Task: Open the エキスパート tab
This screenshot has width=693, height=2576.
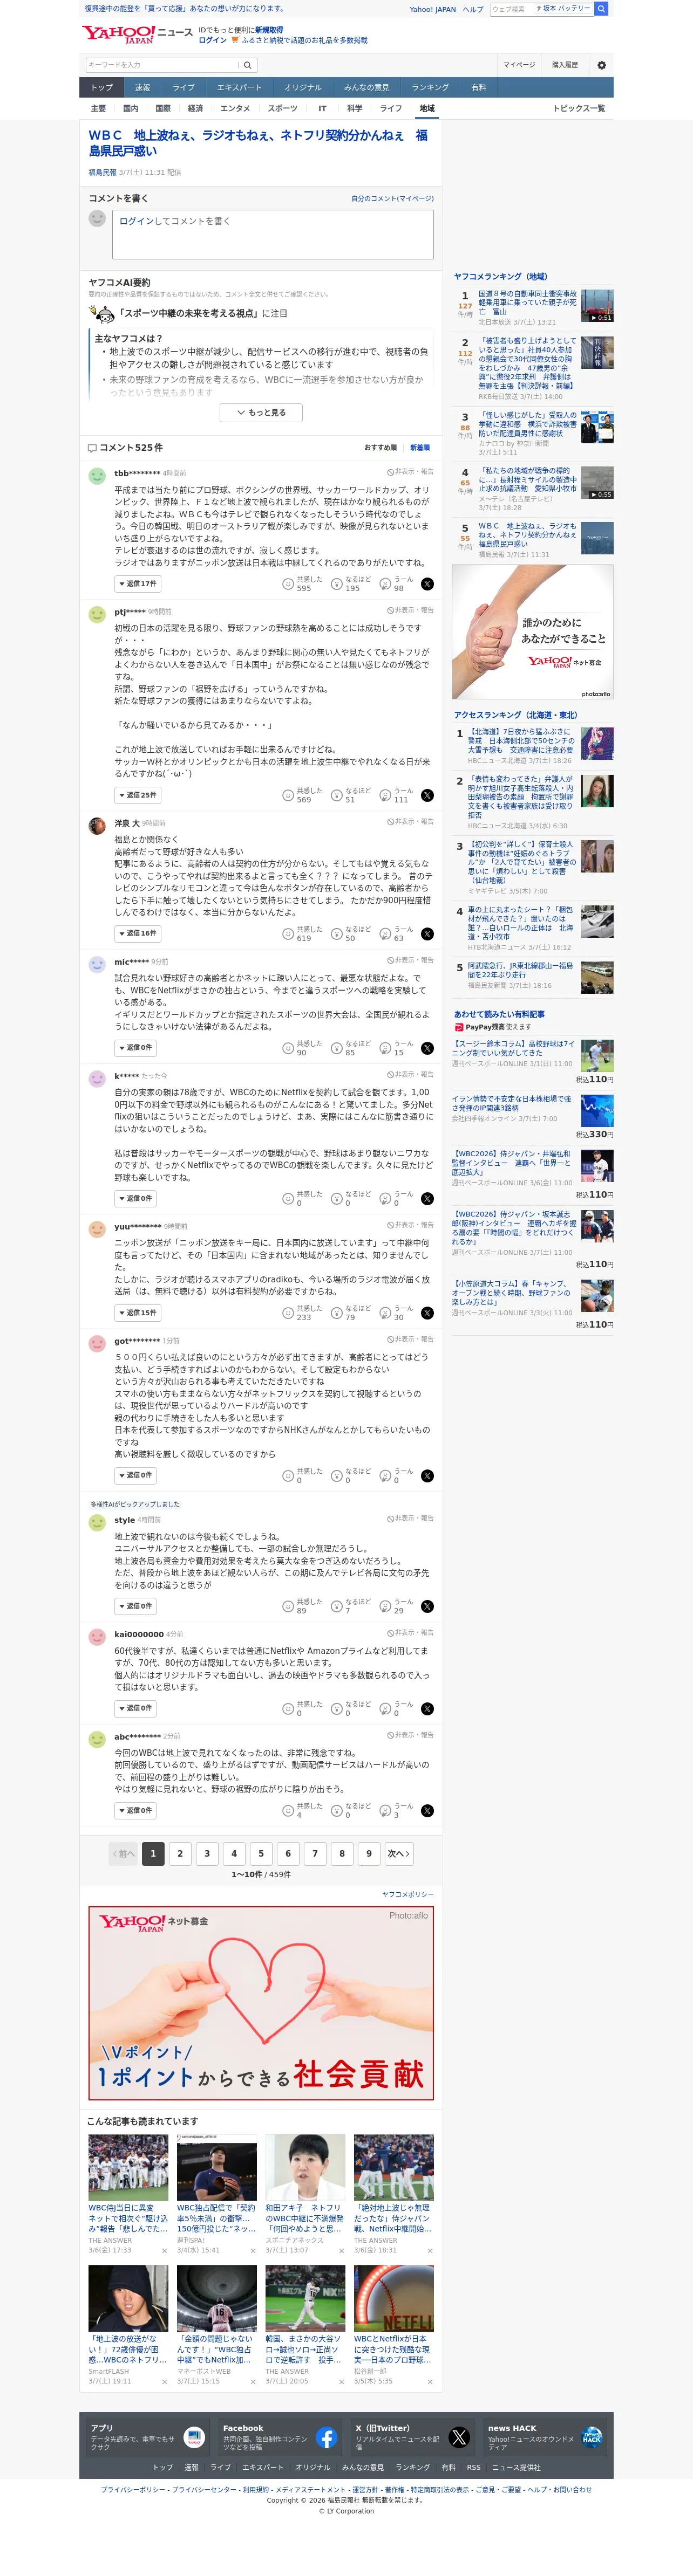Action: (x=239, y=88)
